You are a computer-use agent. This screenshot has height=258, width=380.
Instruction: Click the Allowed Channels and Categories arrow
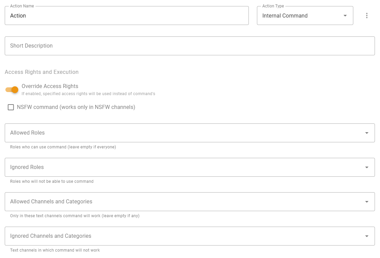click(367, 202)
